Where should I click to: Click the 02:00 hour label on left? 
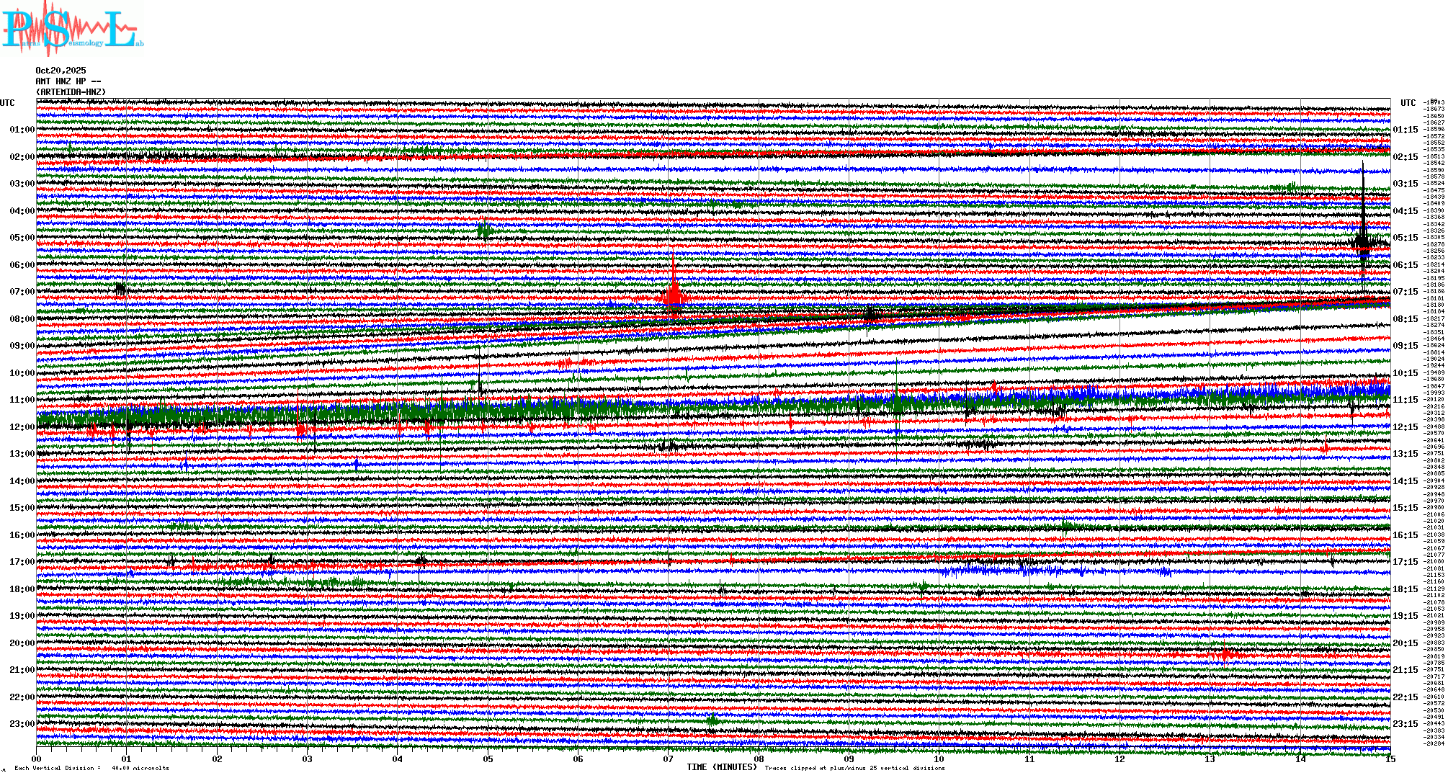(22, 157)
